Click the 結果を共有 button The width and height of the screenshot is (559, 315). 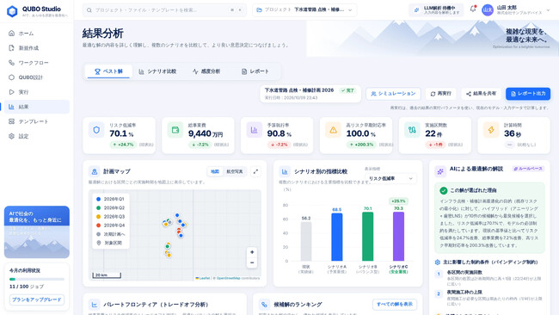(481, 94)
